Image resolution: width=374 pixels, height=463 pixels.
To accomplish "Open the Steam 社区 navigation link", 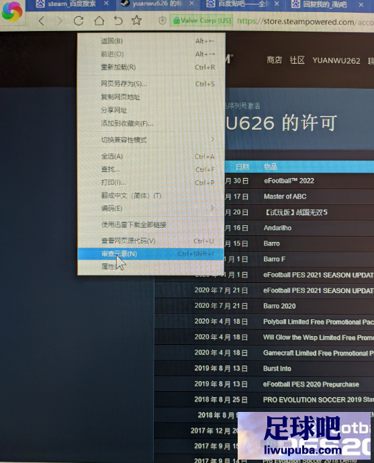I will coord(297,60).
